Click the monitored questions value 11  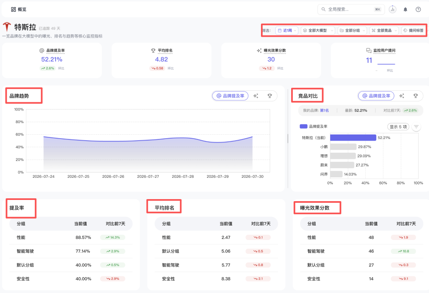click(x=369, y=60)
